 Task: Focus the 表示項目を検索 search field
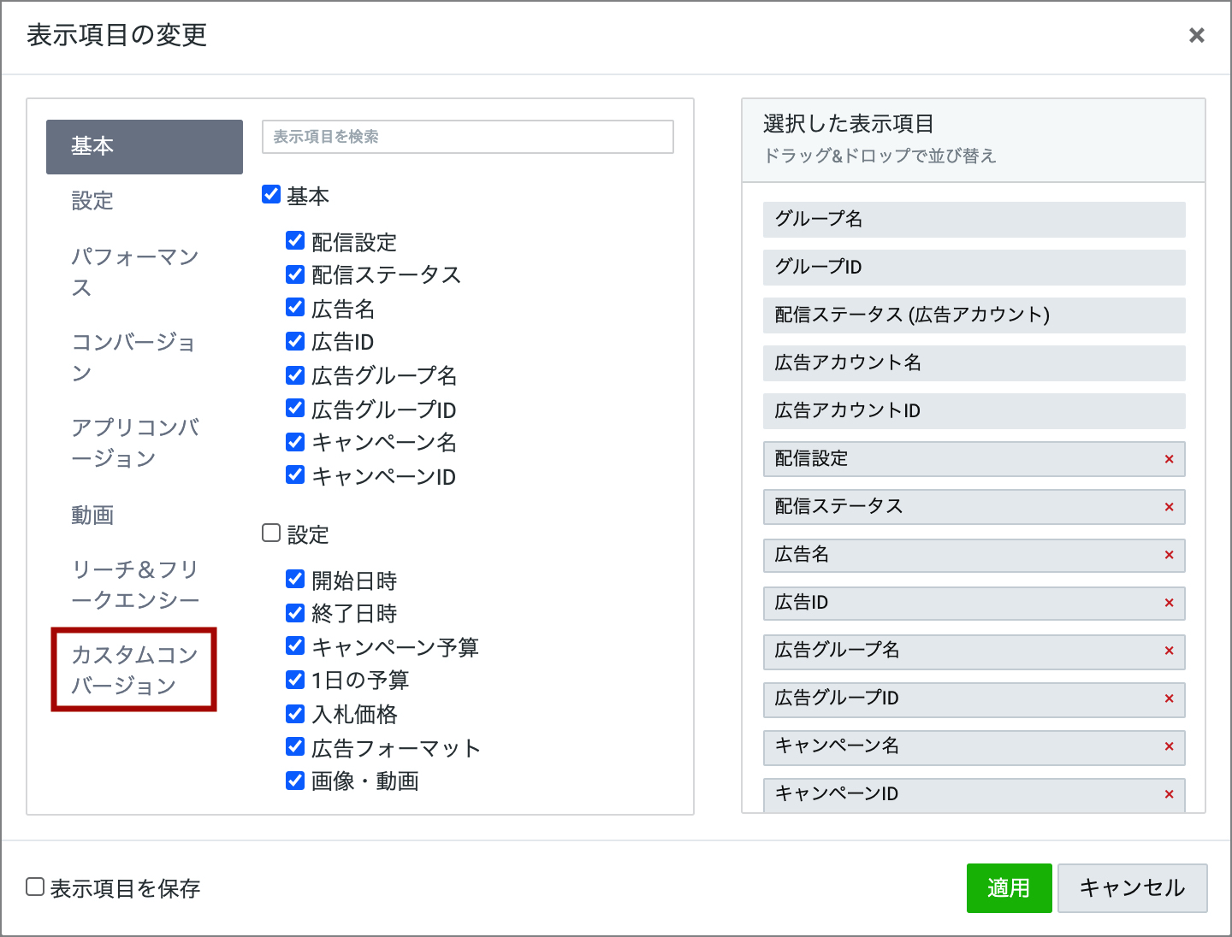coord(467,137)
